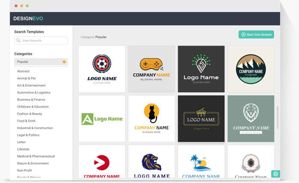The height and width of the screenshot is (183, 299).
Task: Click the star icon beside Popular
Action: point(64,62)
